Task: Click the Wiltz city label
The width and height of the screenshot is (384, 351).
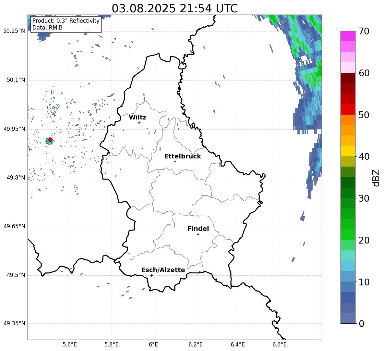Action: [x=138, y=118]
